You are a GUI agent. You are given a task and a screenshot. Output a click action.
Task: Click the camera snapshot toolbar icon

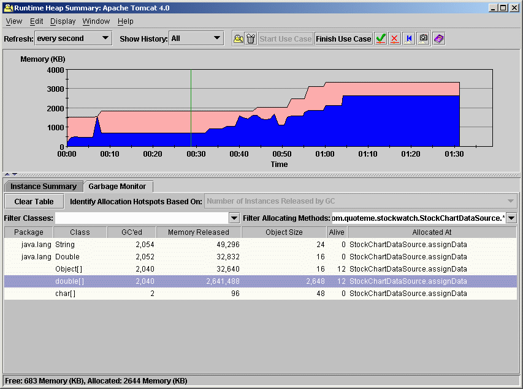point(423,39)
